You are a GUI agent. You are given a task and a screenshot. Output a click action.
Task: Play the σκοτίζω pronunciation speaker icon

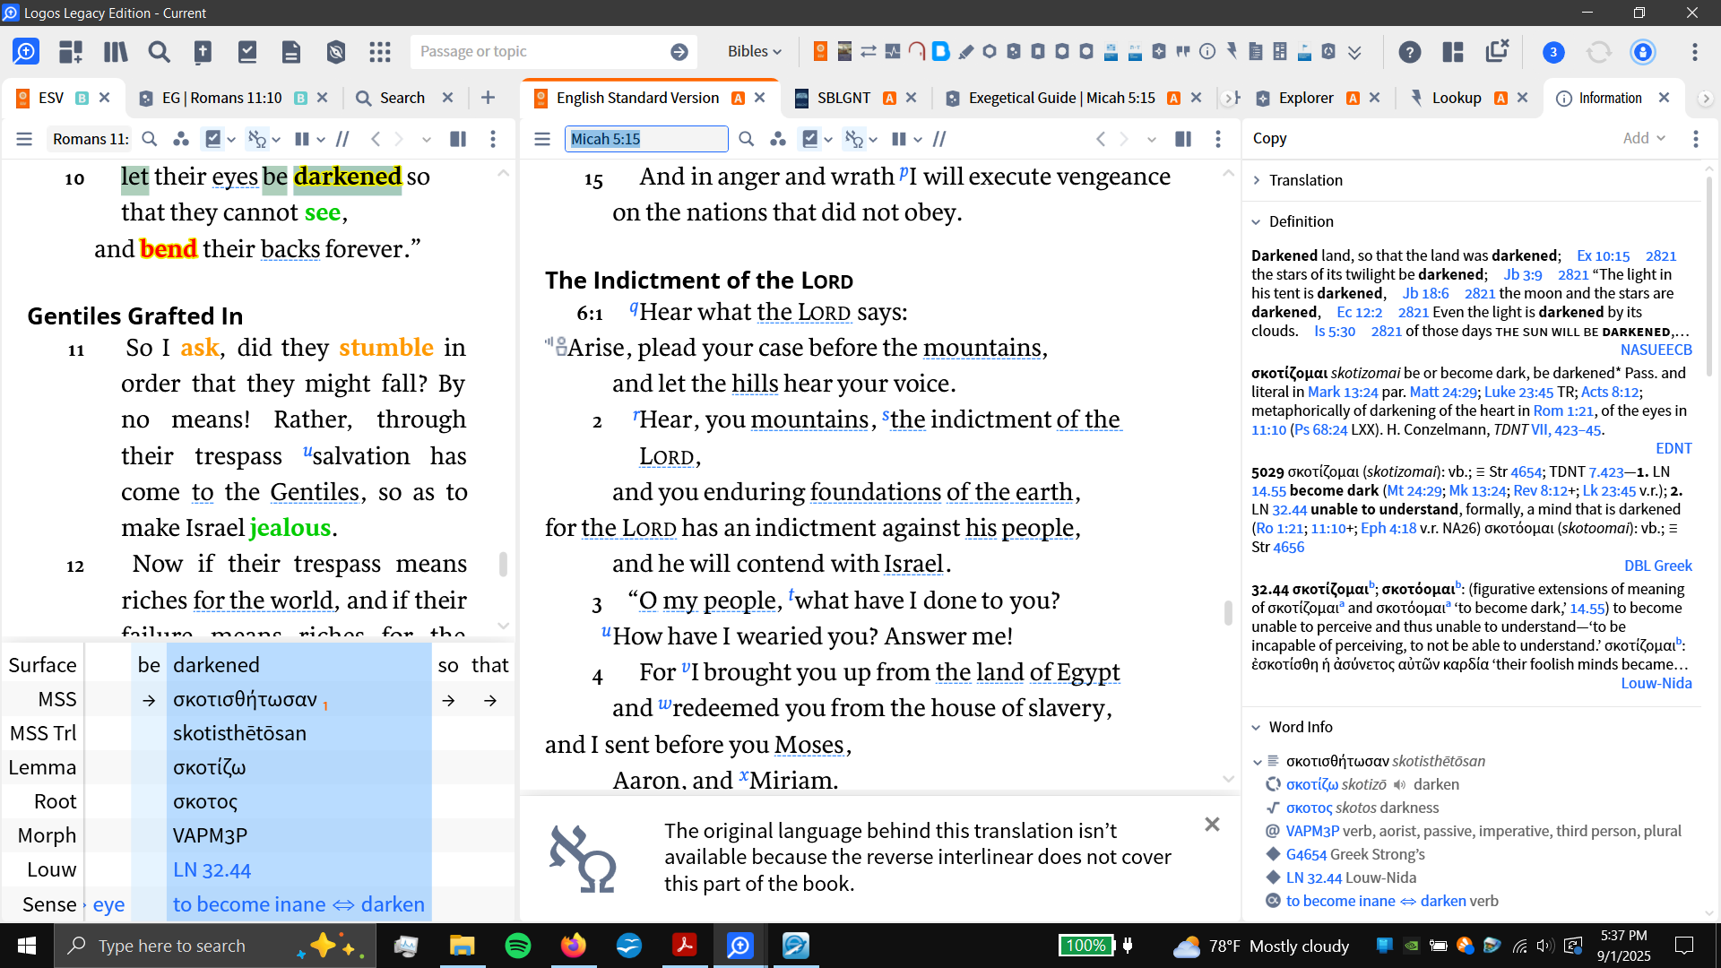(x=1399, y=784)
